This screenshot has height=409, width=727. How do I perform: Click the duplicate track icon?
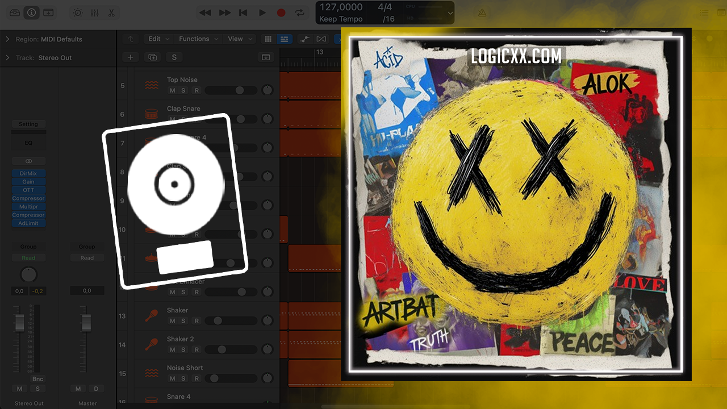click(x=152, y=57)
